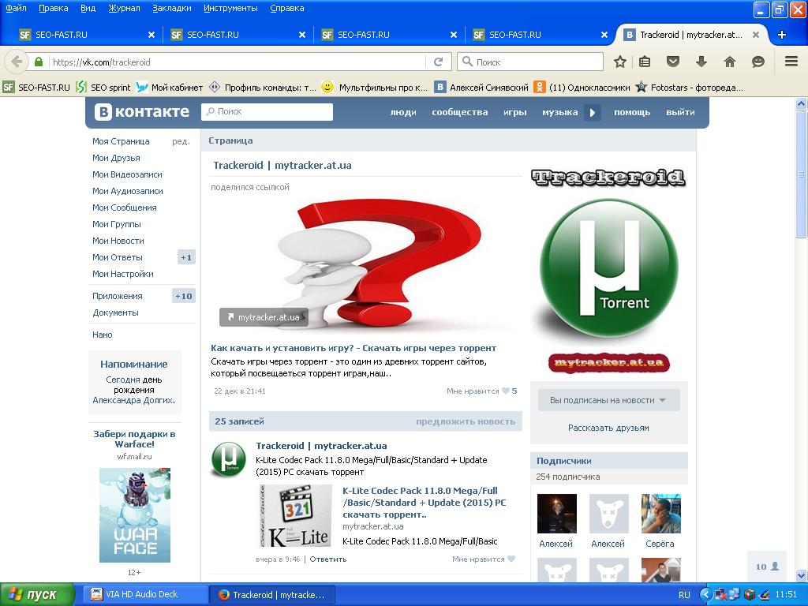Open the Мой кабинет bookmark
Viewport: 808px width, 606px height.
coord(170,87)
